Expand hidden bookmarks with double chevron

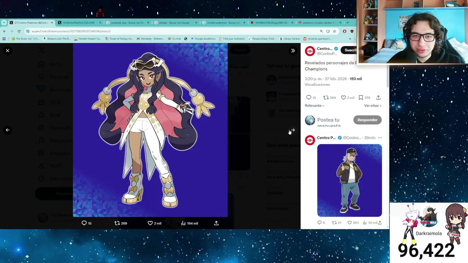point(350,39)
